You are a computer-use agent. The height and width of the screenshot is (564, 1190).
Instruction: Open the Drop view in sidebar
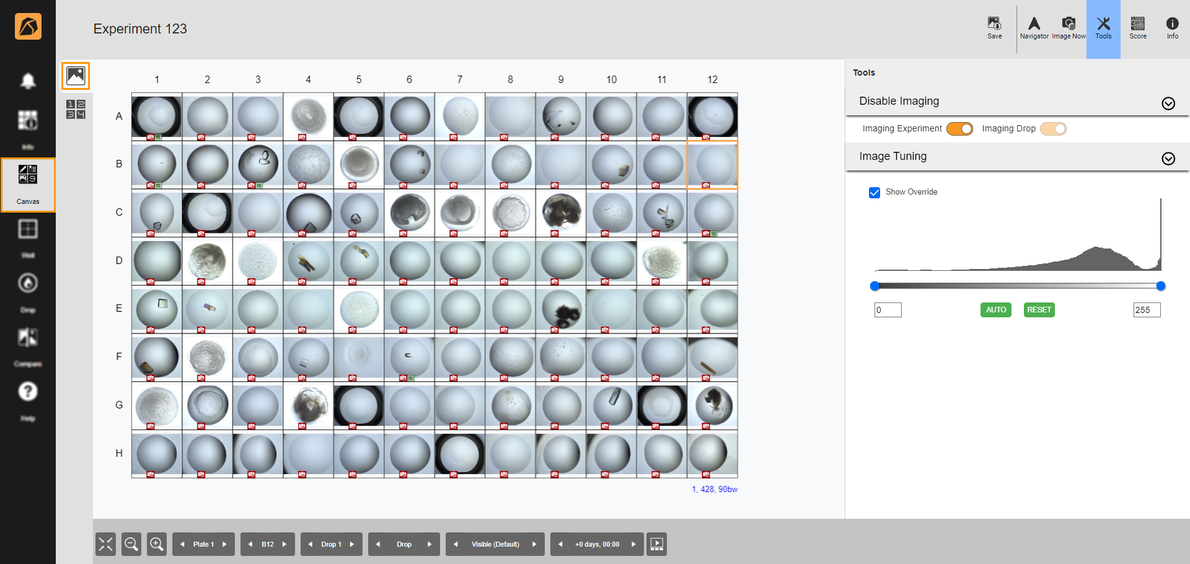(x=28, y=292)
